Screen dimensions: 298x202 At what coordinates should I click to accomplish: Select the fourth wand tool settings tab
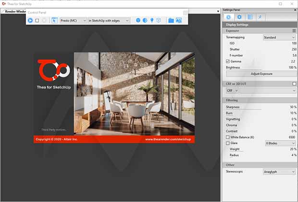260,17
